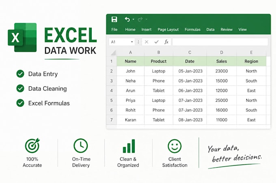The width and height of the screenshot is (276, 183).
Task: Click the green Excel logo icon
Action: pyautogui.click(x=22, y=37)
